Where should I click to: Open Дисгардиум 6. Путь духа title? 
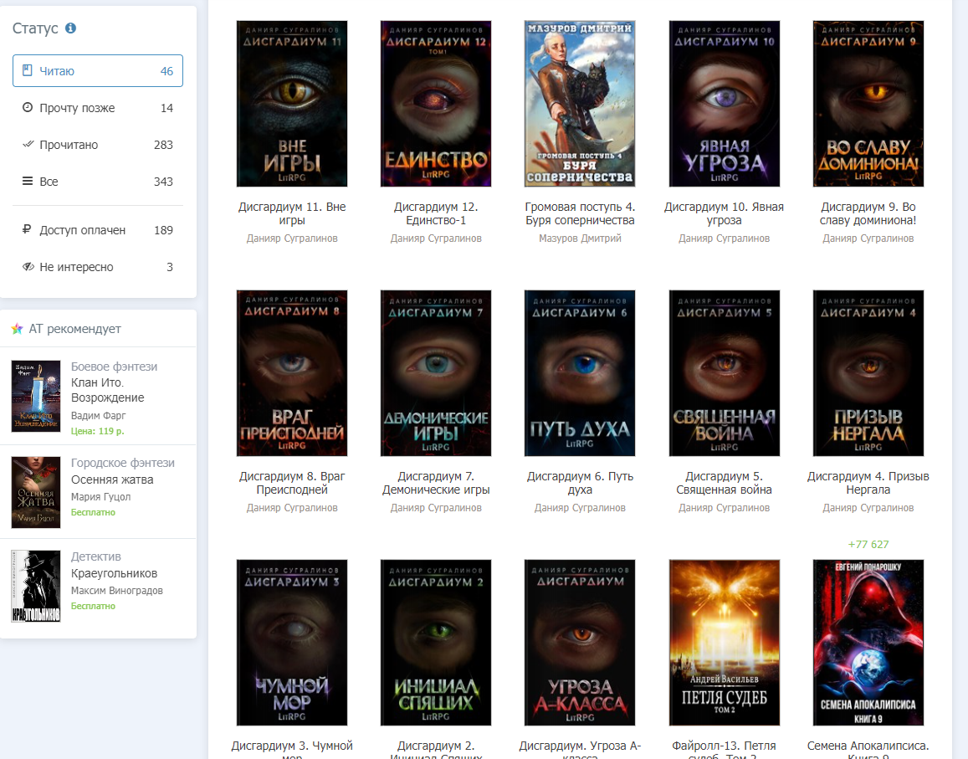coord(580,483)
